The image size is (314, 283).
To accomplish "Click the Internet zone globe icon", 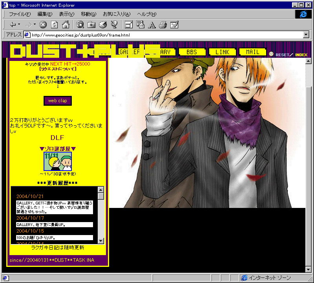I will pos(244,278).
